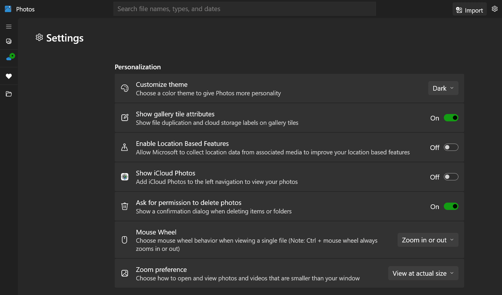The width and height of the screenshot is (502, 295).
Task: Click the Customize theme title
Action: pos(162,84)
